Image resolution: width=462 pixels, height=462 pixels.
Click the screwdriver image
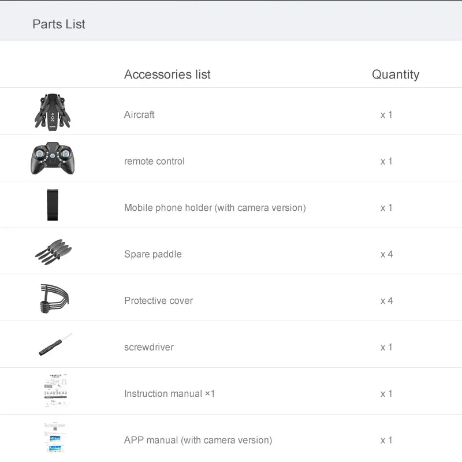(x=55, y=345)
